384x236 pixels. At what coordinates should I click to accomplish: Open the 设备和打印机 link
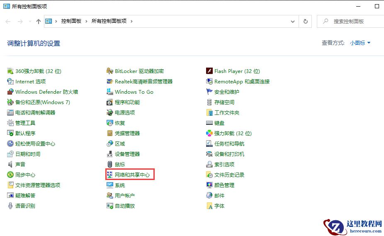coord(229,154)
